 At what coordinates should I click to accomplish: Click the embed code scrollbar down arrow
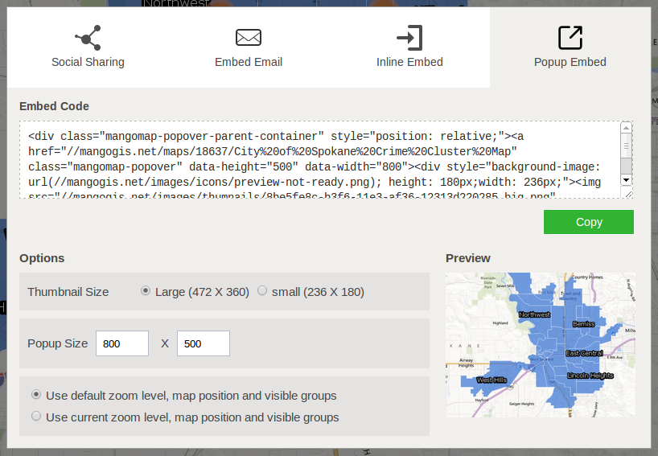626,180
